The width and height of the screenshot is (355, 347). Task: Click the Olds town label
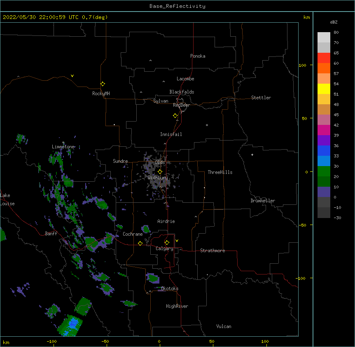pyautogui.click(x=160, y=162)
